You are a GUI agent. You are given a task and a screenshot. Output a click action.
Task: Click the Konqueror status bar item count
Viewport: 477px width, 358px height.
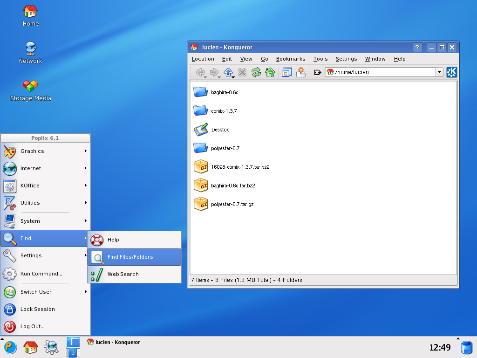pyautogui.click(x=247, y=280)
